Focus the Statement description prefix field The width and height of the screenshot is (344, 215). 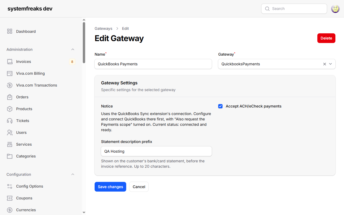156,151
